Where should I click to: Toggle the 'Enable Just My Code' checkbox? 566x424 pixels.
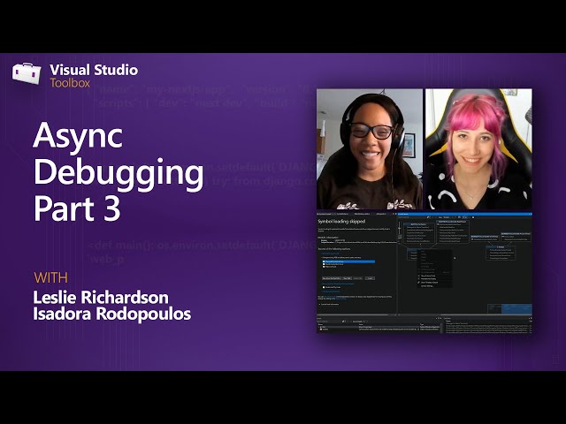click(x=324, y=287)
